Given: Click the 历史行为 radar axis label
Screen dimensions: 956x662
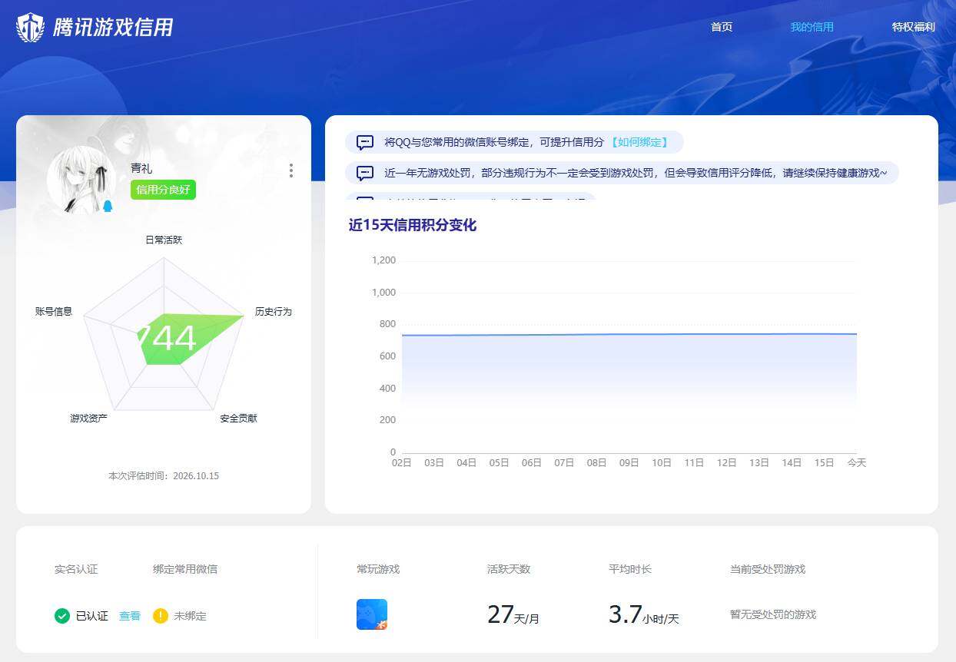Looking at the screenshot, I should tap(274, 312).
